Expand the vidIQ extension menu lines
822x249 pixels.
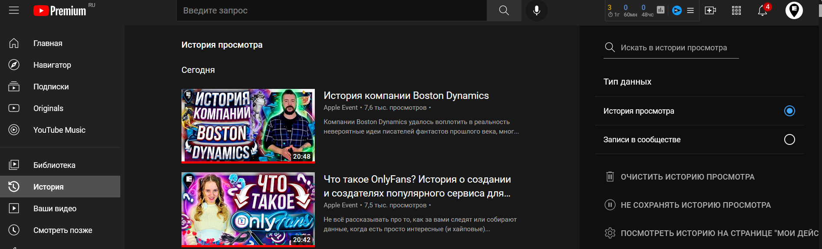tap(690, 10)
